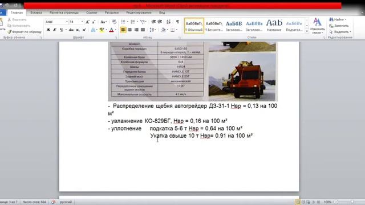Increase paragraph indent

160,22
